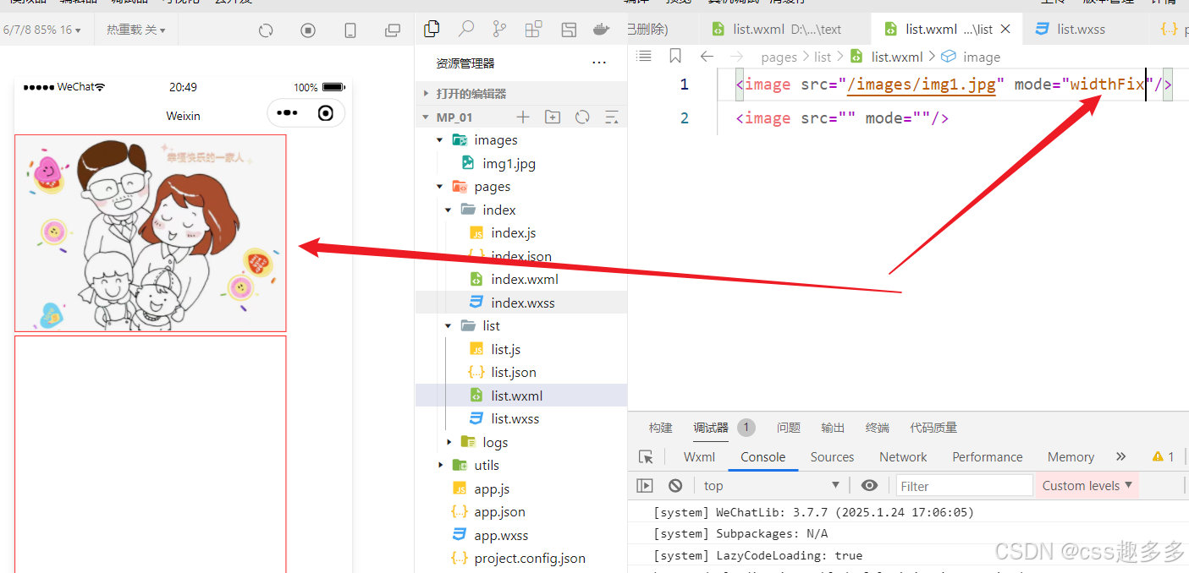
Task: Open the Explorer files icon
Action: pos(432,29)
